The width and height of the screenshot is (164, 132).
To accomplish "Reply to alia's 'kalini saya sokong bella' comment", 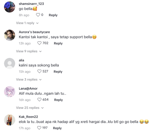I will point(58,72).
